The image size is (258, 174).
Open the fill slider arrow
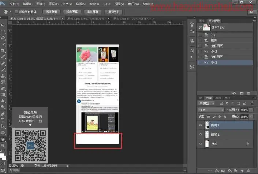[x=251, y=117]
